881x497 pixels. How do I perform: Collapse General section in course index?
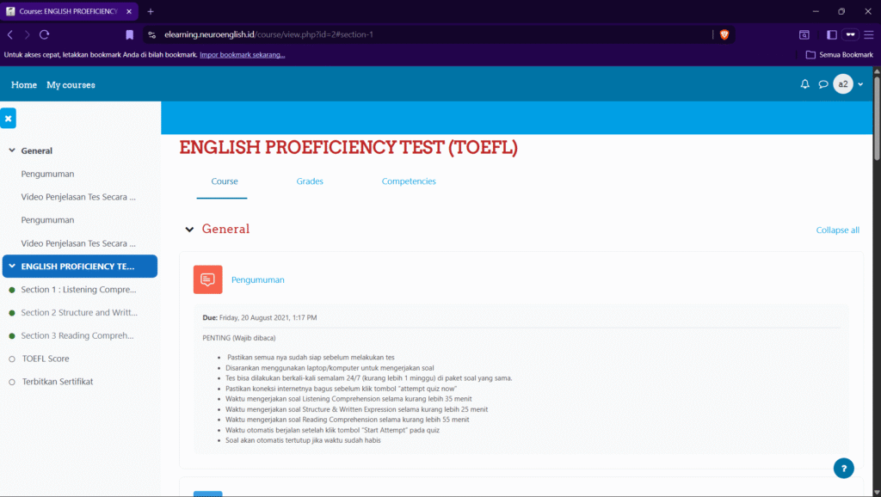tap(12, 150)
